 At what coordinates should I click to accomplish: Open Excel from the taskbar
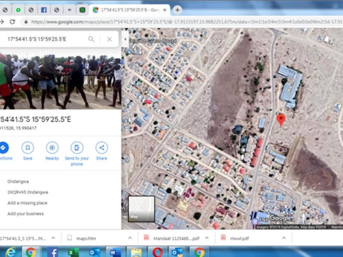[x=72, y=252]
